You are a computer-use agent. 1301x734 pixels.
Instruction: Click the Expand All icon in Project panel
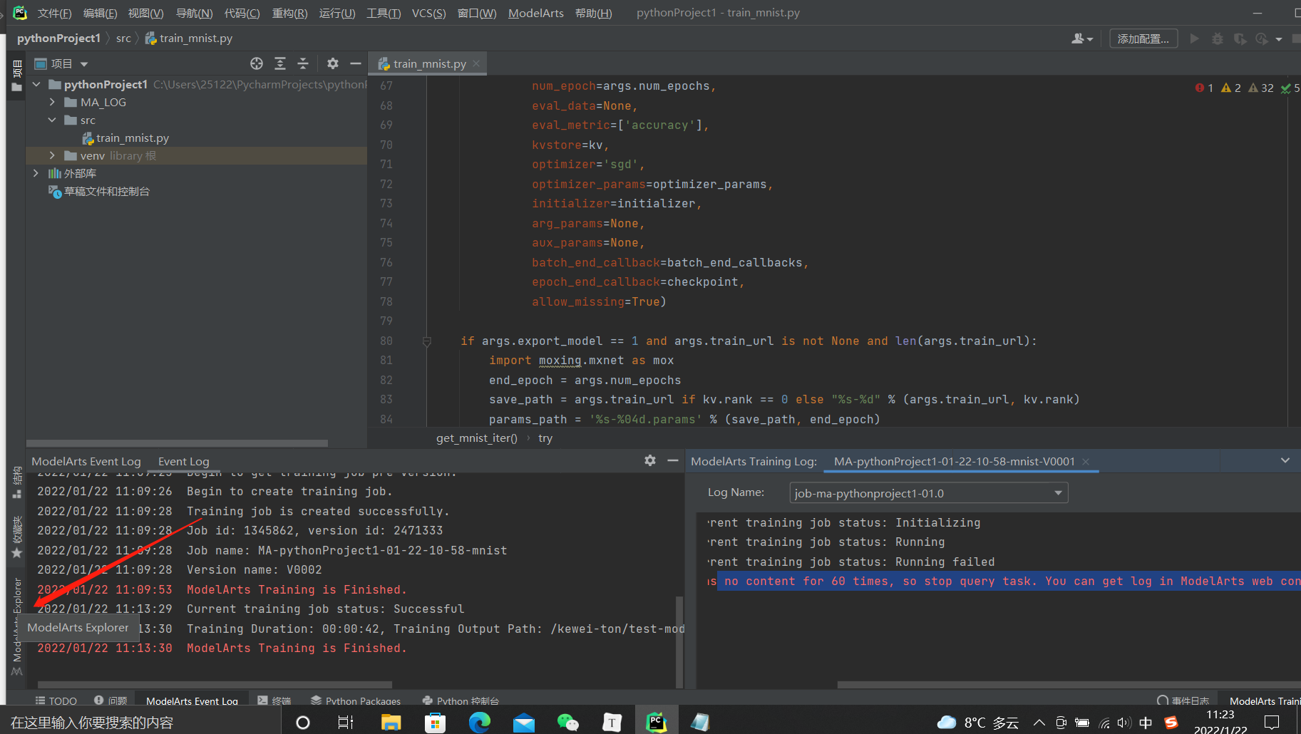pyautogui.click(x=280, y=63)
